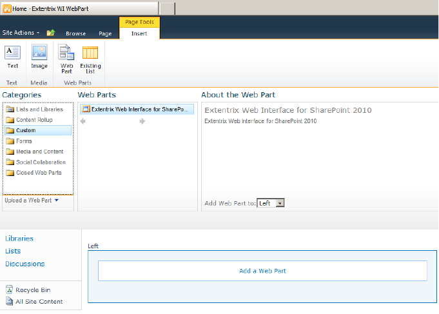
Task: Open the Discussions navigation link
Action: [x=25, y=264]
